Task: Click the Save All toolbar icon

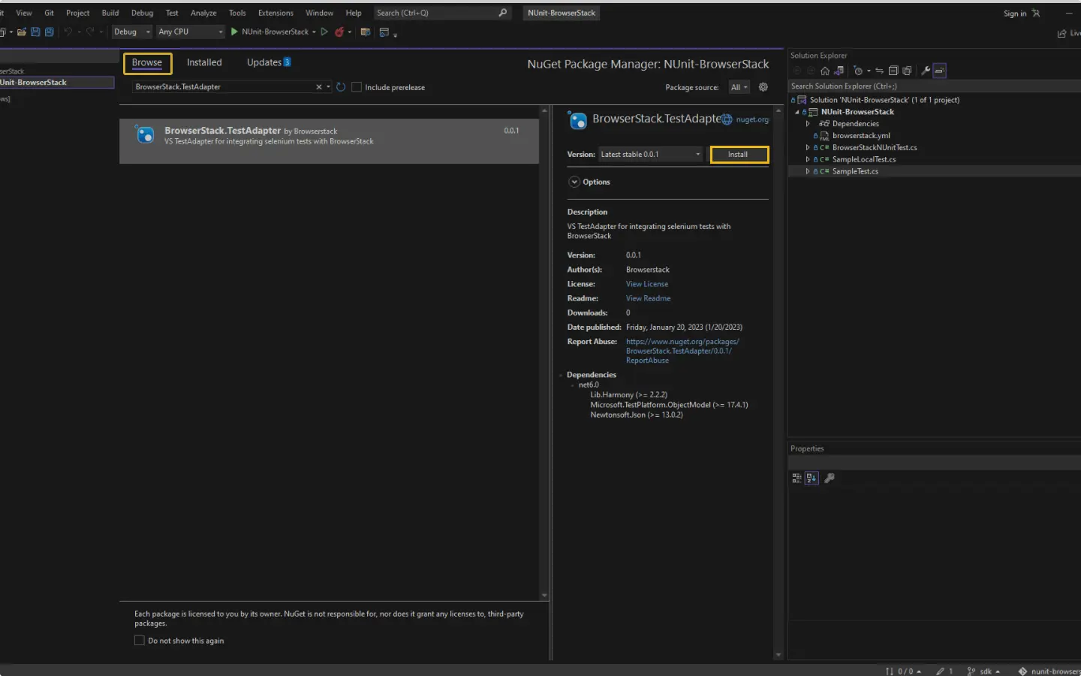Action: pos(49,32)
